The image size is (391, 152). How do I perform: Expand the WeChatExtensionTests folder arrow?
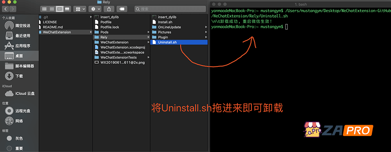point(149,57)
